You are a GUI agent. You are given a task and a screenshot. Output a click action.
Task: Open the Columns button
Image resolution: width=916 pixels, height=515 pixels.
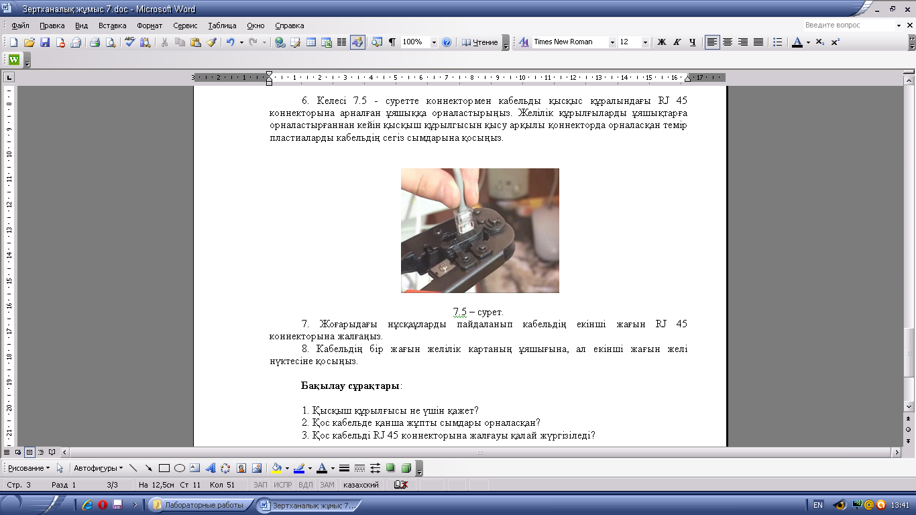tap(342, 42)
